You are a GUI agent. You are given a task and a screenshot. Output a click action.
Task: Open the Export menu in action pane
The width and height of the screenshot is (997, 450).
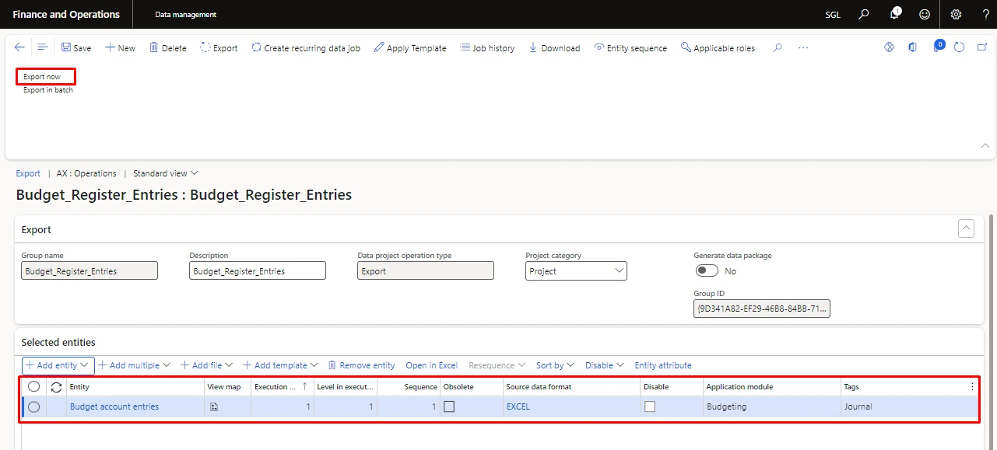219,47
